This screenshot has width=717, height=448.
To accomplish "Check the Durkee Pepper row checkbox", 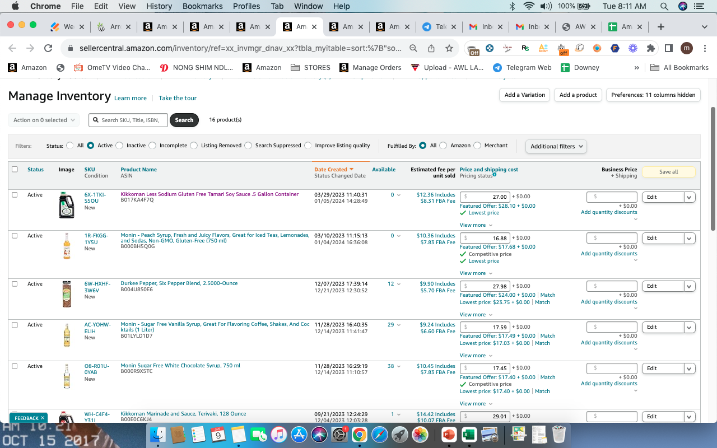I will (x=15, y=284).
